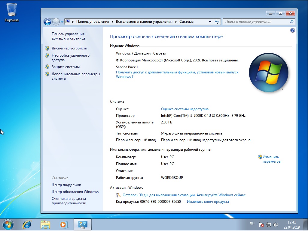Image resolution: width=308 pixels, height=231 pixels.
Task: Click Изменить ключ продукта link
Action: point(208,202)
